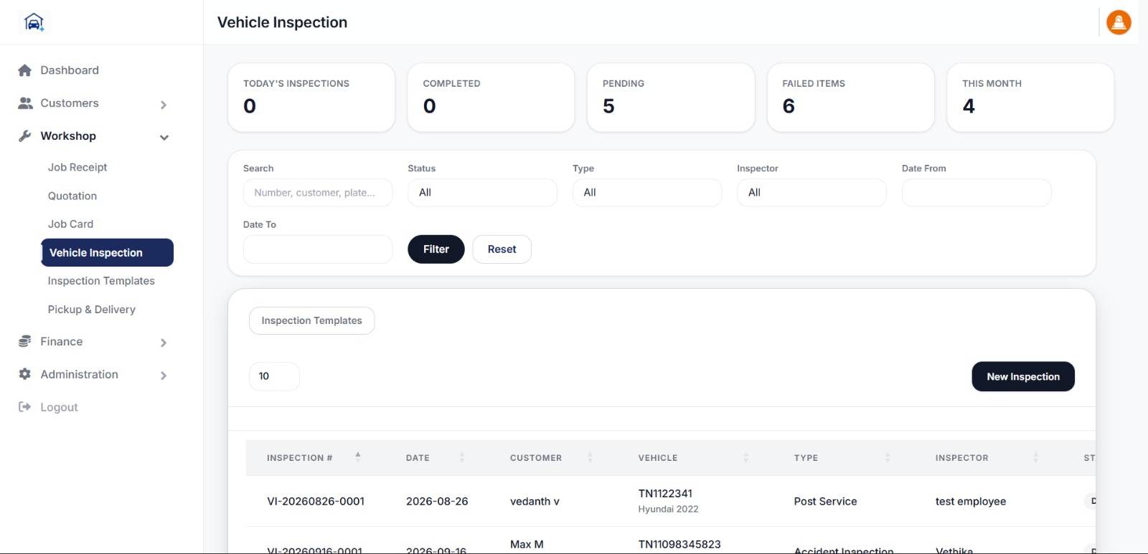This screenshot has width=1148, height=554.
Task: Click the Finance coins icon
Action: click(x=24, y=341)
